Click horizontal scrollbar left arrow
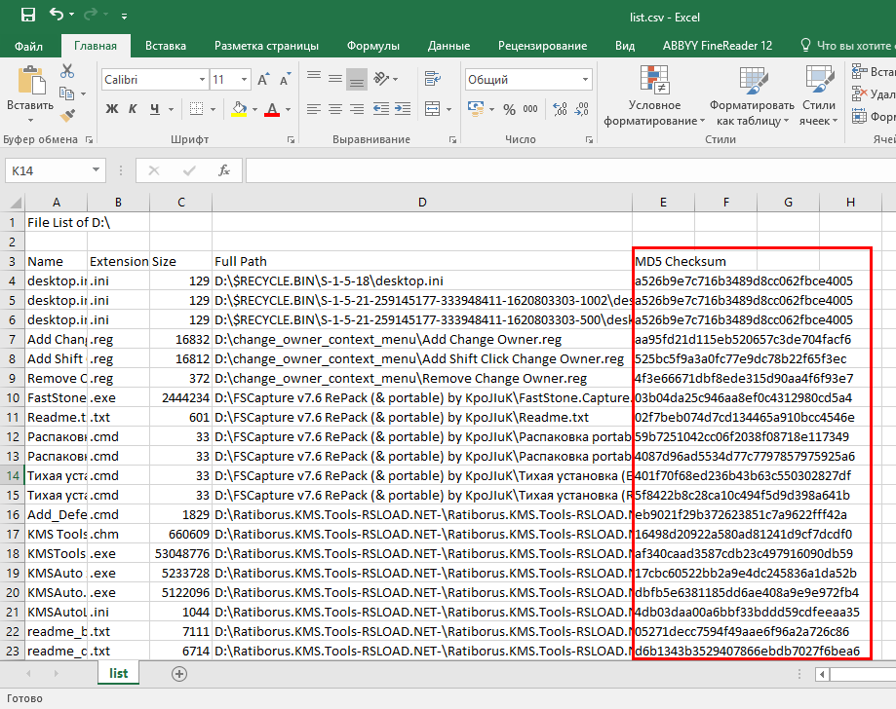 tap(822, 674)
